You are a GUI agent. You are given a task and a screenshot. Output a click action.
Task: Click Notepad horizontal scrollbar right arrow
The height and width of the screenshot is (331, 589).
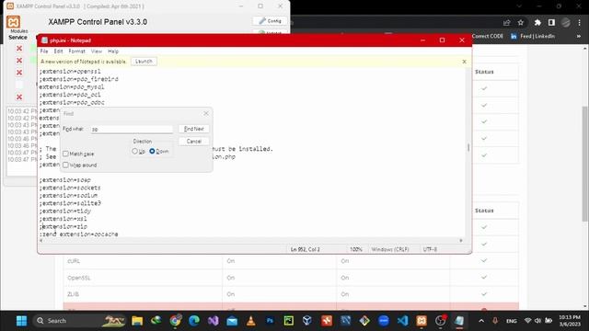tap(461, 241)
